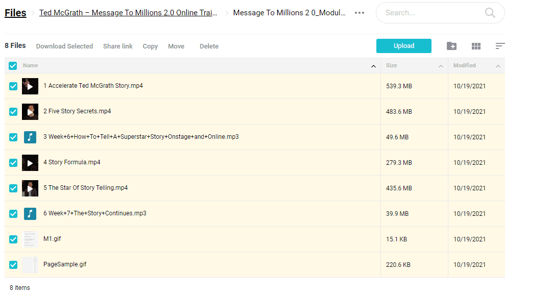Viewport: 552px width, 296px height.
Task: Open file 5 The Star Of Story Telling.mp4
Action: point(86,188)
